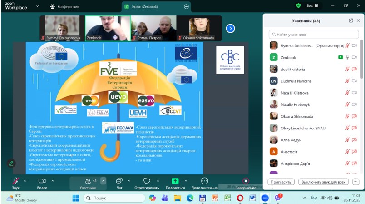This screenshot has width=365, height=204.
Task: Open the Дополнительно three-dots menu
Action: (x=204, y=181)
